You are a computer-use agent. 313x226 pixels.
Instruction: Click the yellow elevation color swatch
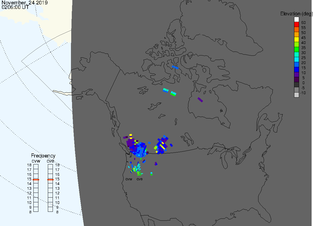(x=296, y=39)
